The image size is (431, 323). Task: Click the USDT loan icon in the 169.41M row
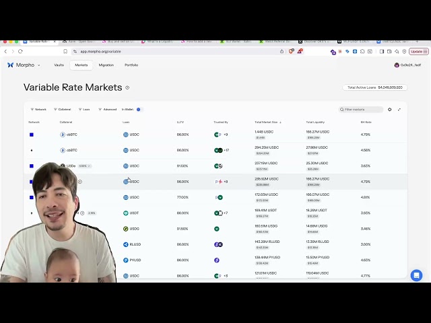click(126, 213)
